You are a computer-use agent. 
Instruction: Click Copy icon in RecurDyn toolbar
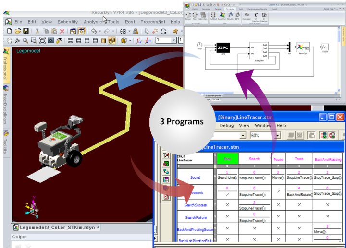(46, 31)
